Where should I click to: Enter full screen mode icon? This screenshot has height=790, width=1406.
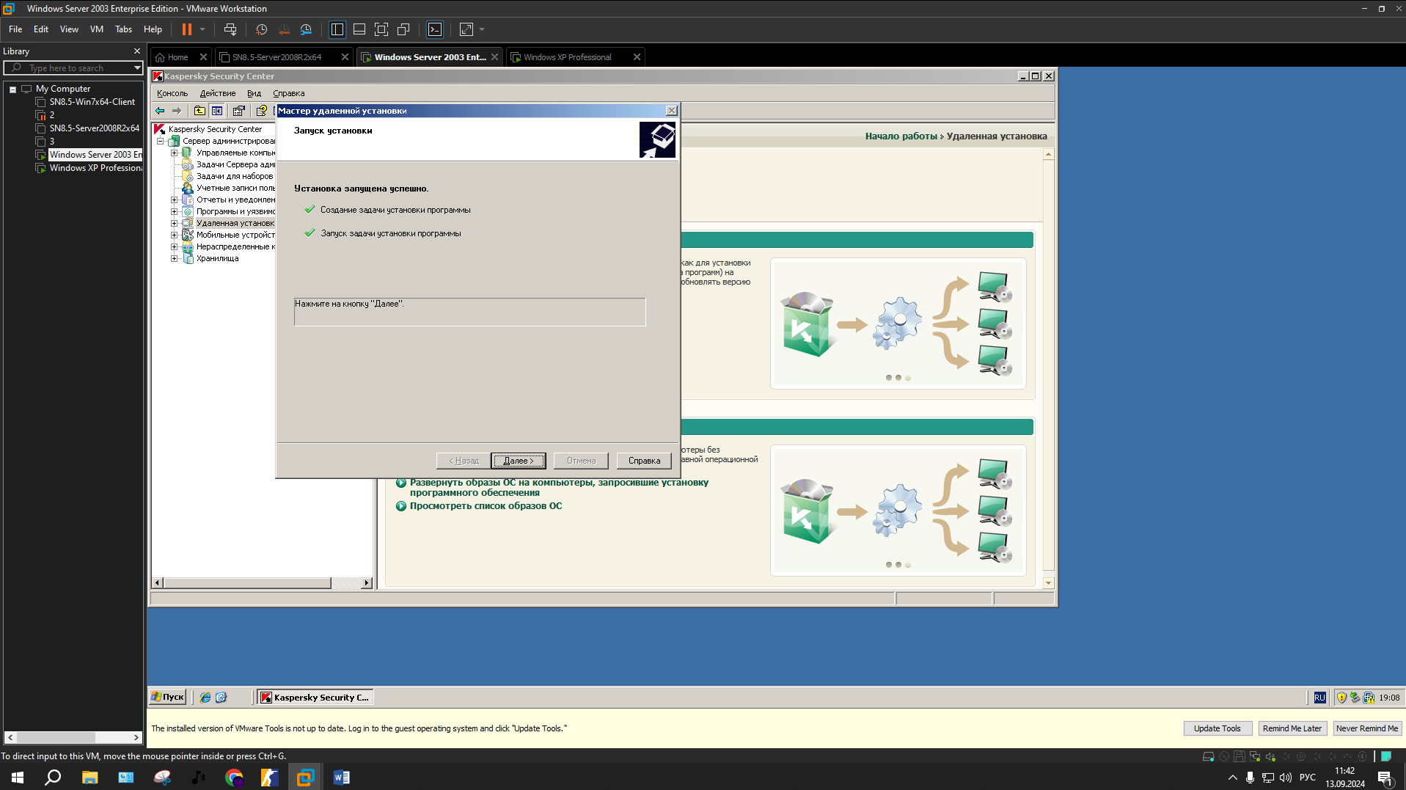click(x=381, y=29)
